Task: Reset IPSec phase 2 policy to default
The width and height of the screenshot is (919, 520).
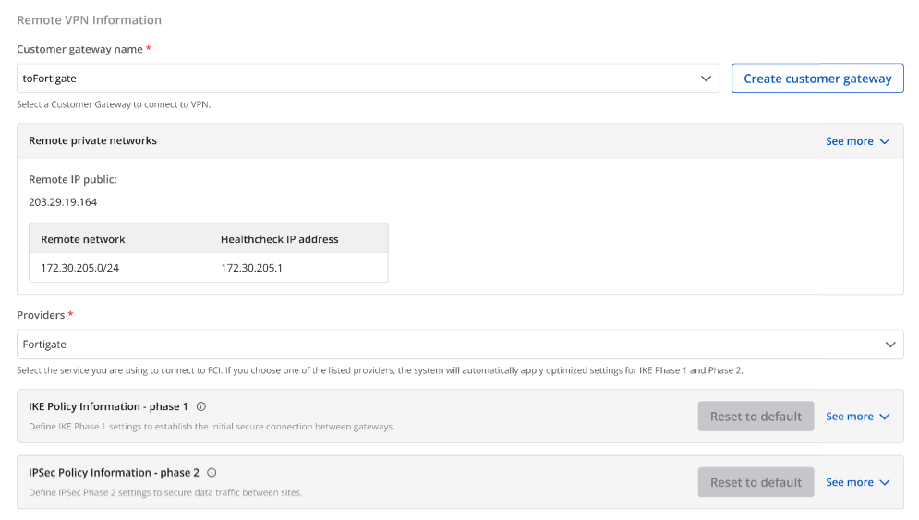Action: (x=756, y=482)
